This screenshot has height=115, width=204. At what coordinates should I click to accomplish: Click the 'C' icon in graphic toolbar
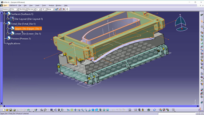tap(67, 9)
